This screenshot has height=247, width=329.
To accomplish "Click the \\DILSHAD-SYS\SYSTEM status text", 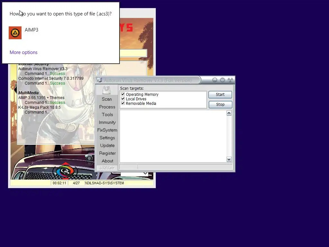I will point(104,183).
